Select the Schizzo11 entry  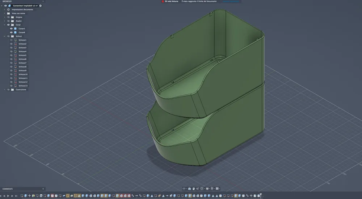tap(23, 78)
